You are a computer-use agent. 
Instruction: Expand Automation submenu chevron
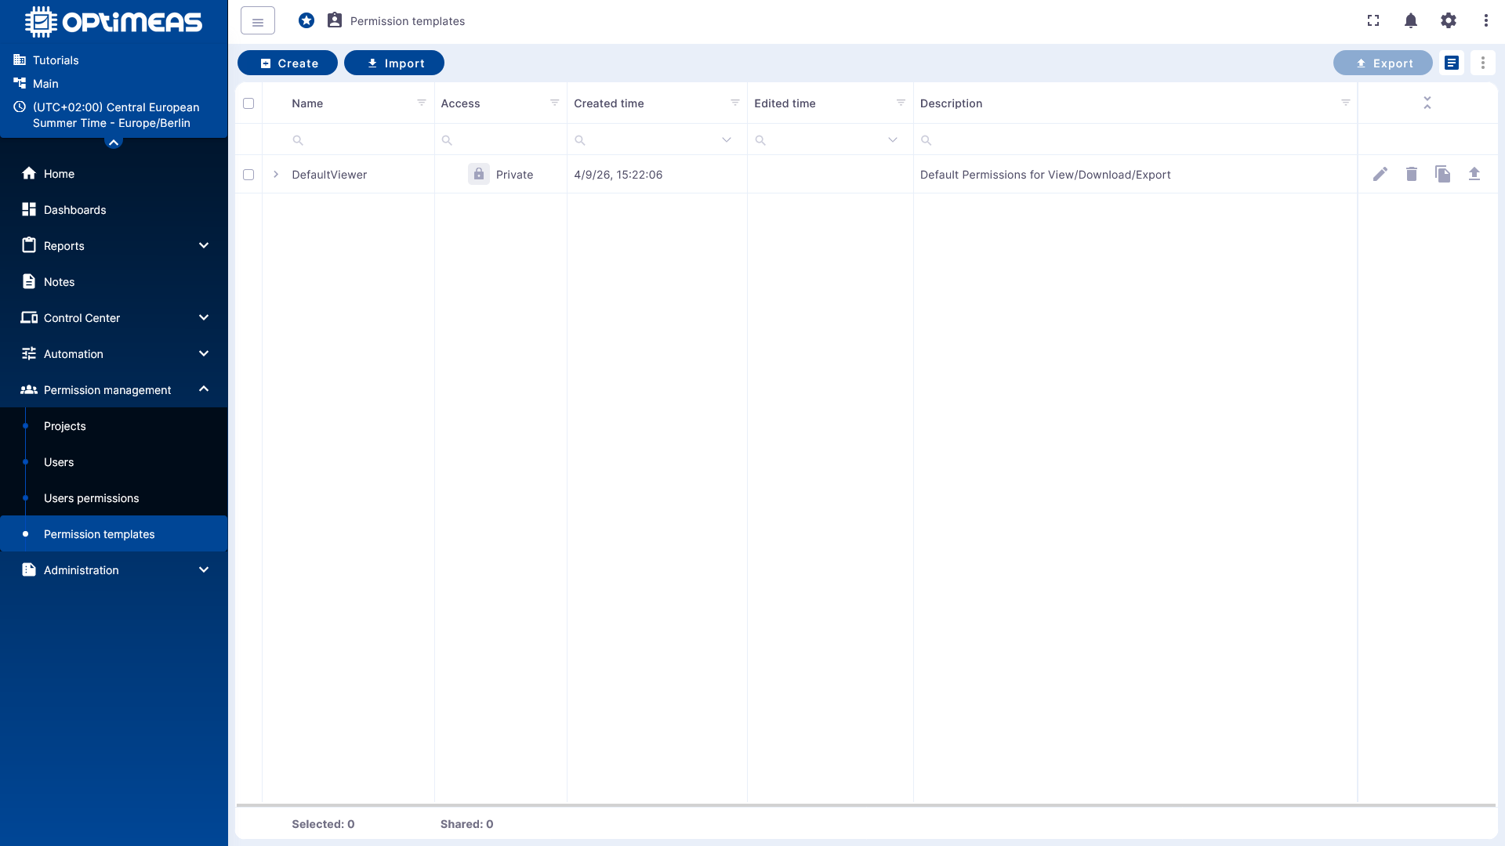(x=204, y=353)
